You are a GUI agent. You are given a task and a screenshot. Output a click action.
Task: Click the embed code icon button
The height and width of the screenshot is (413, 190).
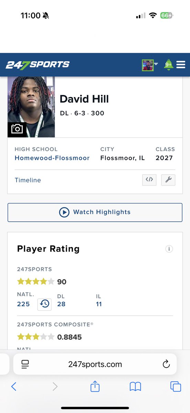point(149,180)
